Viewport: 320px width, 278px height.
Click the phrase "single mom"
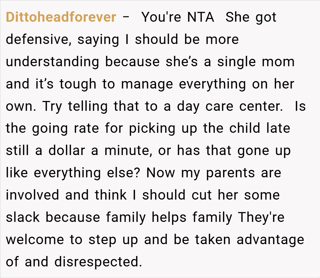tap(256, 62)
